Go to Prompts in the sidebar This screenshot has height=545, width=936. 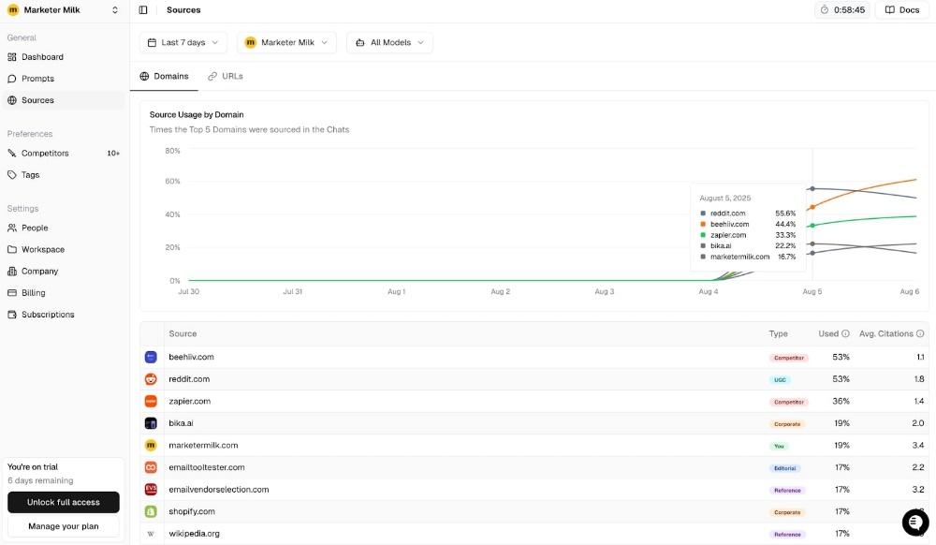tap(37, 79)
